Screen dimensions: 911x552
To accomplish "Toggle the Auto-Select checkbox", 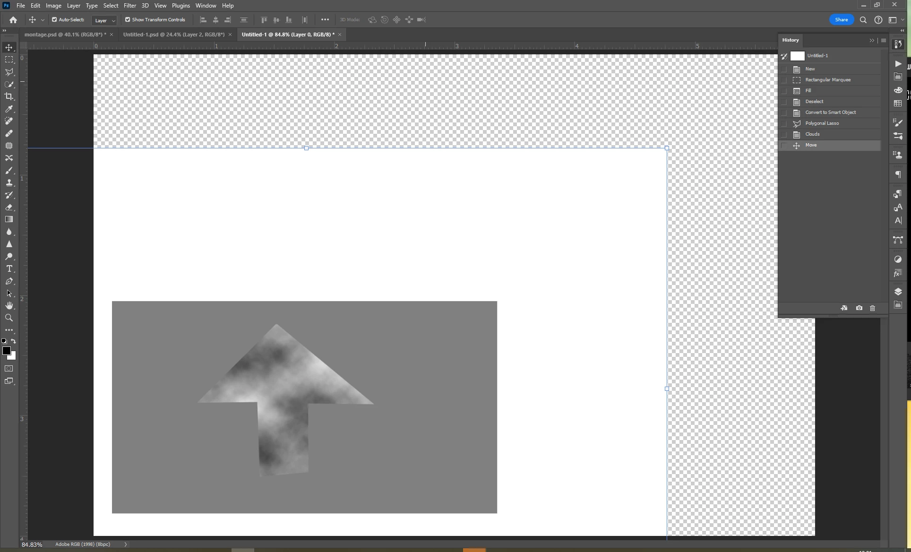I will coord(54,20).
